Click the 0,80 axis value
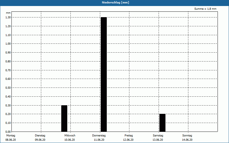Viewport: 229px width, 143px height. 8,61
